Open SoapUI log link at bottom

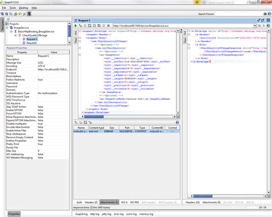click(81, 214)
